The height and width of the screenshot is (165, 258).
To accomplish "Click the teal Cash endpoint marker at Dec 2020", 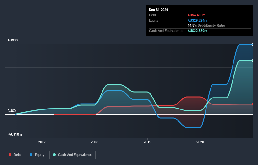I will tap(253, 61).
